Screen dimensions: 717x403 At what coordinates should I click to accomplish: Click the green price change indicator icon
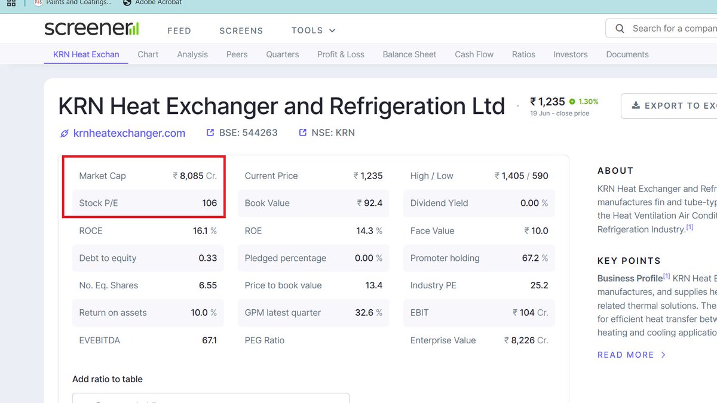(x=572, y=101)
